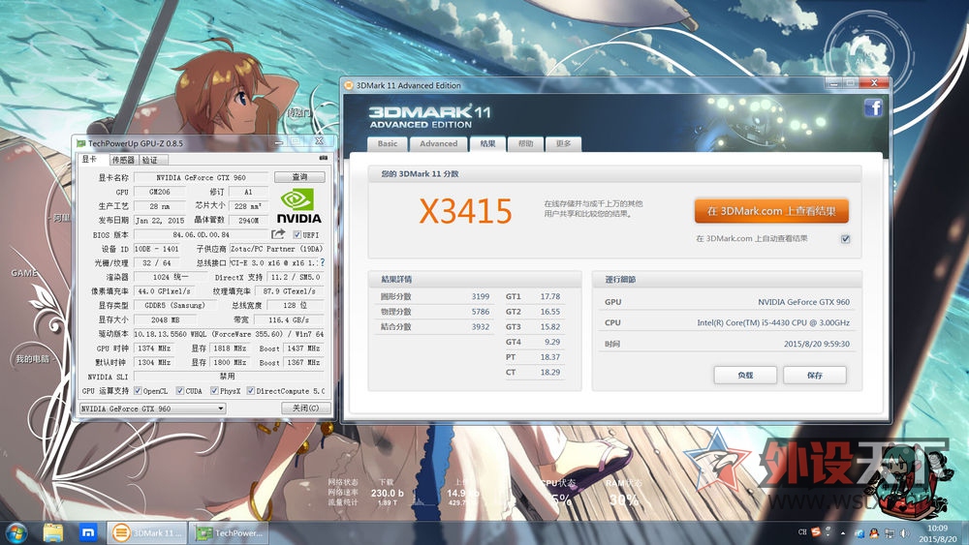Viewport: 969px width, 545px height.
Task: Click the combined score value 3932
Action: pyautogui.click(x=481, y=327)
